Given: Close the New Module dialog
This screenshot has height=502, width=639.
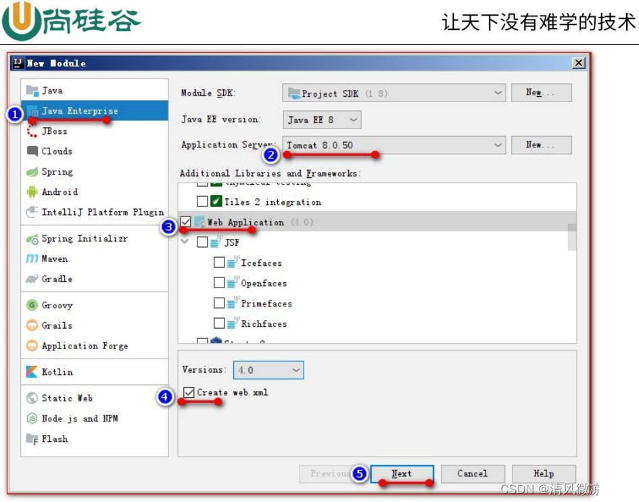Looking at the screenshot, I should point(579,63).
